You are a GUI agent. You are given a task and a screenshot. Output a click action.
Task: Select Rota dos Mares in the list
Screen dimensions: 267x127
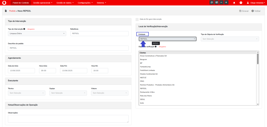[146, 96]
